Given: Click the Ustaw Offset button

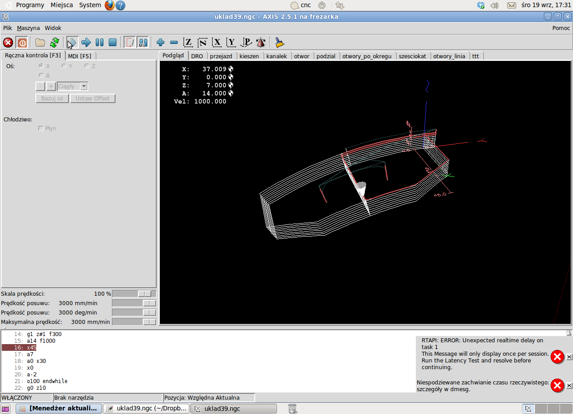Looking at the screenshot, I should coord(93,99).
